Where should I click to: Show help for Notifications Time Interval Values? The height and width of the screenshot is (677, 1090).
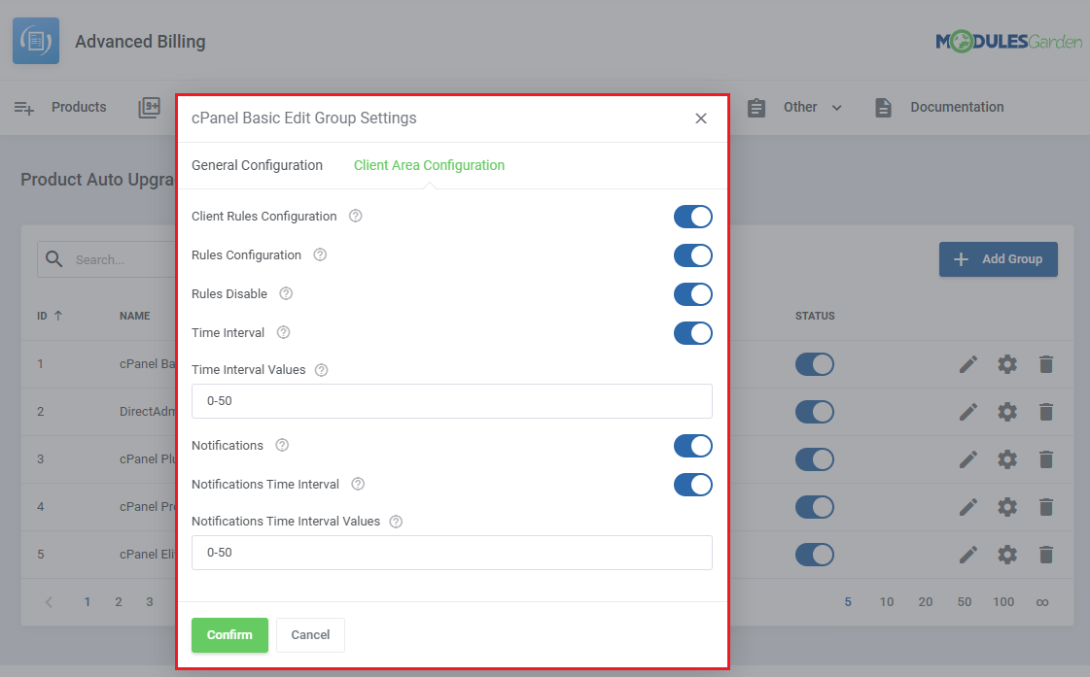396,522
